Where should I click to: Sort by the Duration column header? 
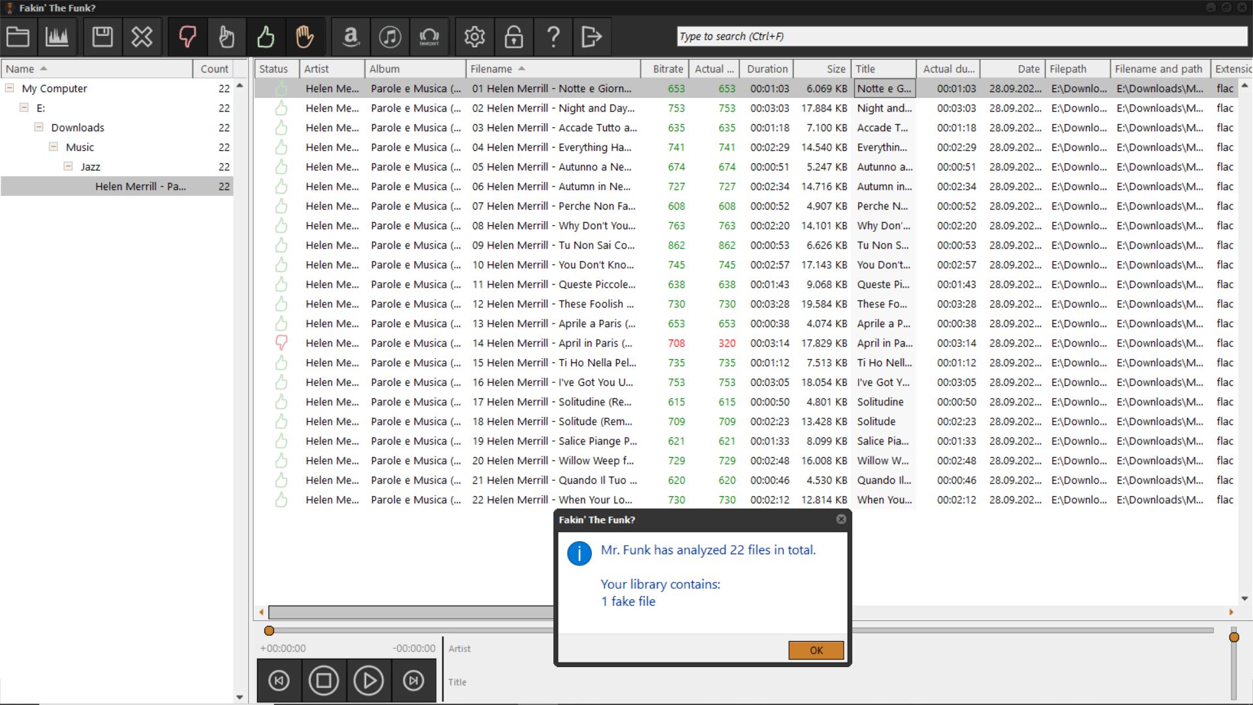click(x=767, y=69)
